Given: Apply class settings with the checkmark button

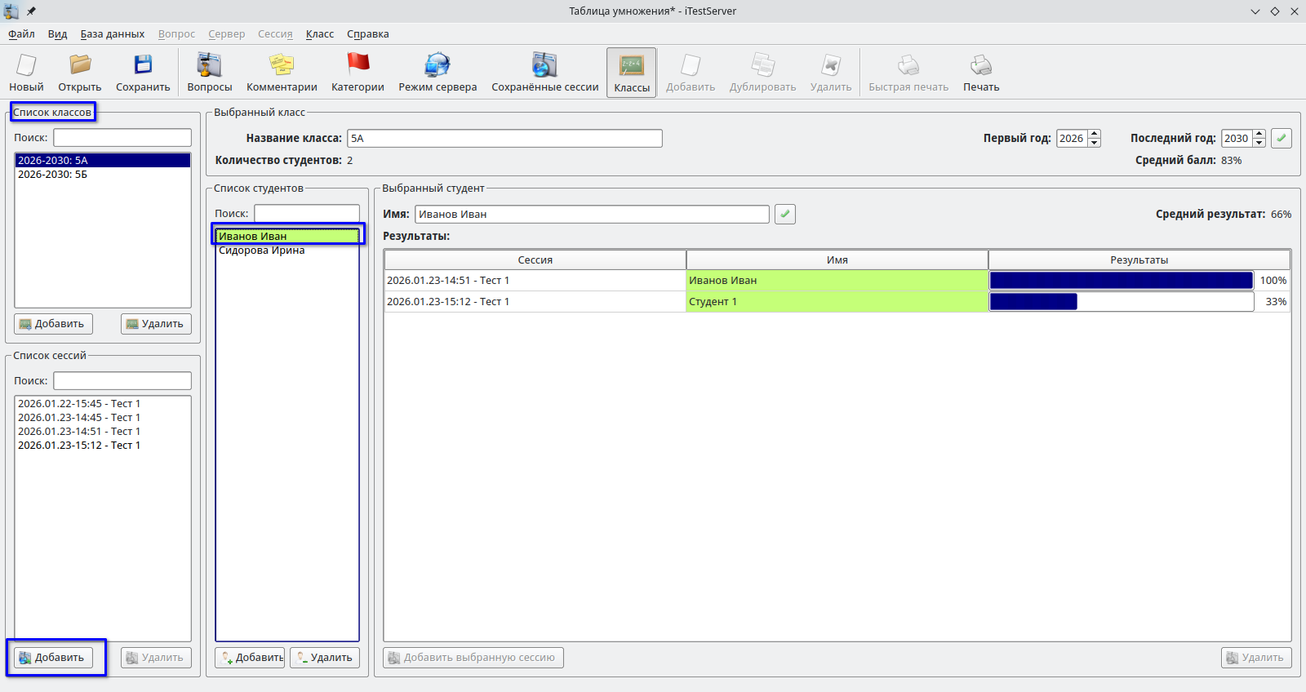Looking at the screenshot, I should click(x=1282, y=138).
